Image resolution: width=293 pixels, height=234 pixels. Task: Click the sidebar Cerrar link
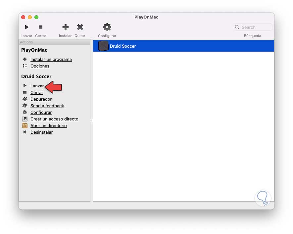tap(37, 92)
